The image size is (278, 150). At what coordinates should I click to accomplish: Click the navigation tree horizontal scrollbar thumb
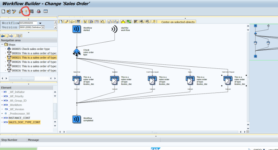tap(22, 78)
